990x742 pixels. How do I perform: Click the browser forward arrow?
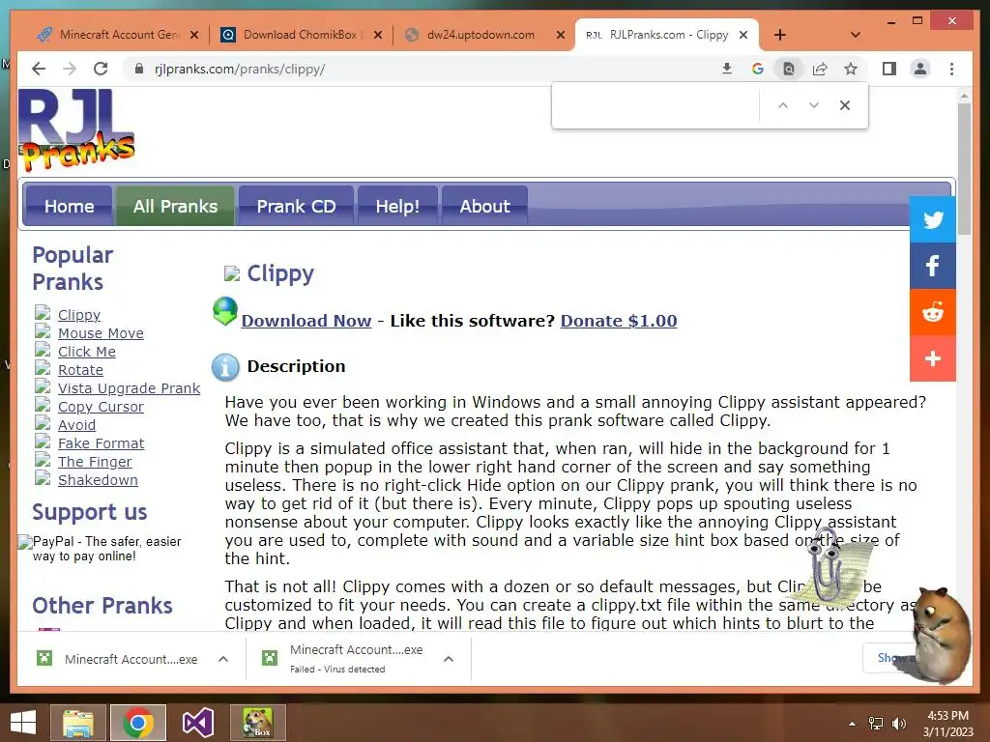[70, 69]
